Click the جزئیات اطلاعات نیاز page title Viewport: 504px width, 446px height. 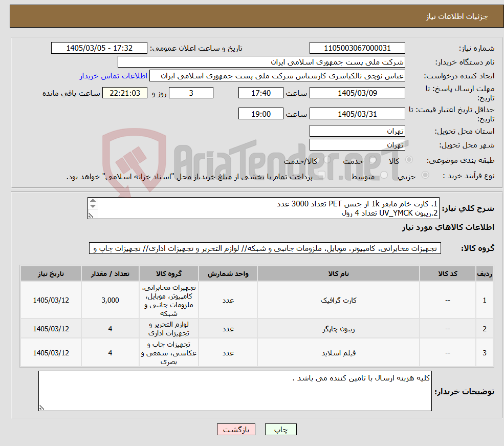click(457, 16)
